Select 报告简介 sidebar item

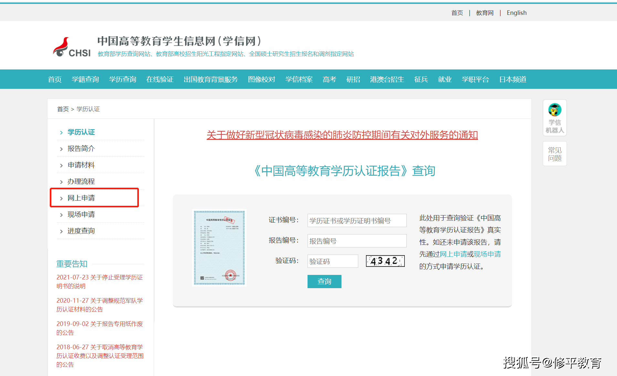(81, 149)
